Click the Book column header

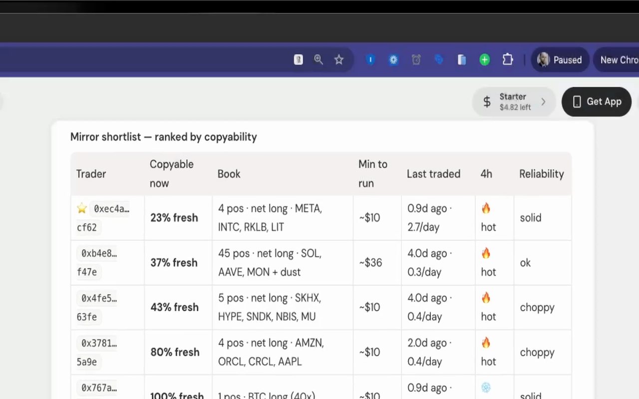pos(229,174)
